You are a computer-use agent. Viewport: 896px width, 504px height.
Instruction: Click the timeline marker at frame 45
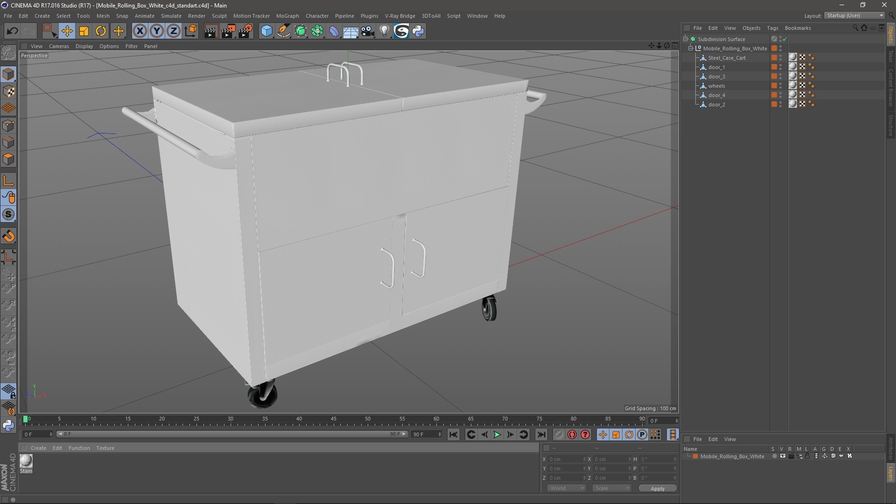[x=333, y=419]
